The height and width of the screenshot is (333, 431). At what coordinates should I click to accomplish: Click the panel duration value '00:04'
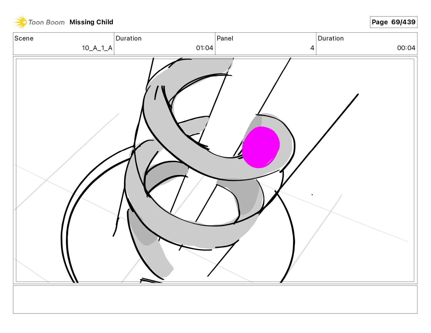(x=406, y=48)
